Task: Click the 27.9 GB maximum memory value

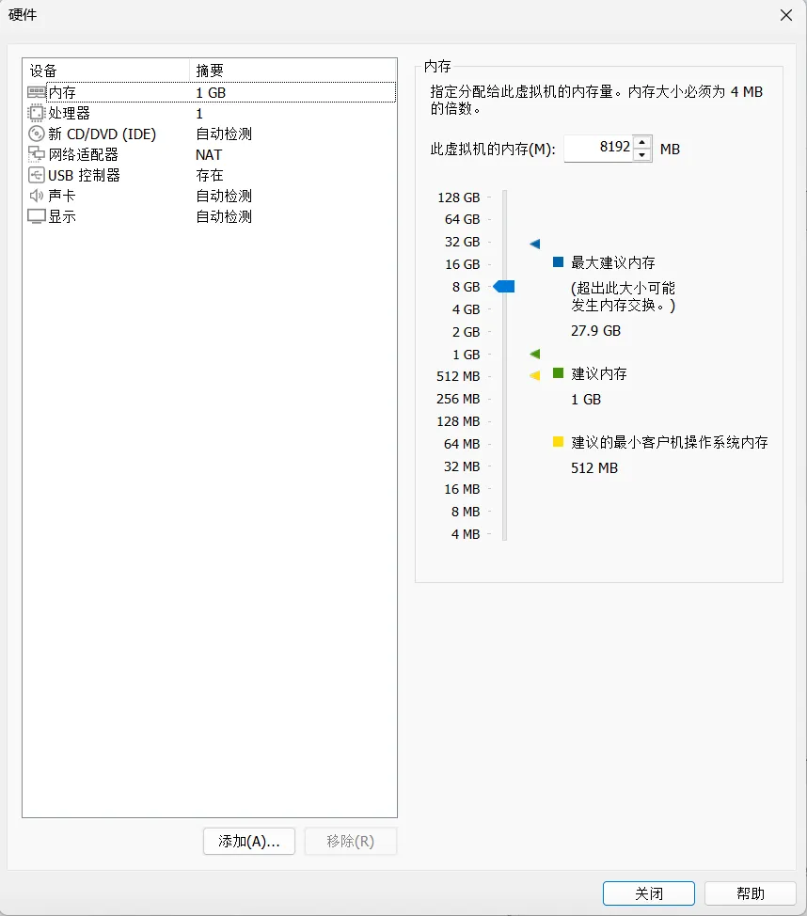Action: [x=595, y=331]
